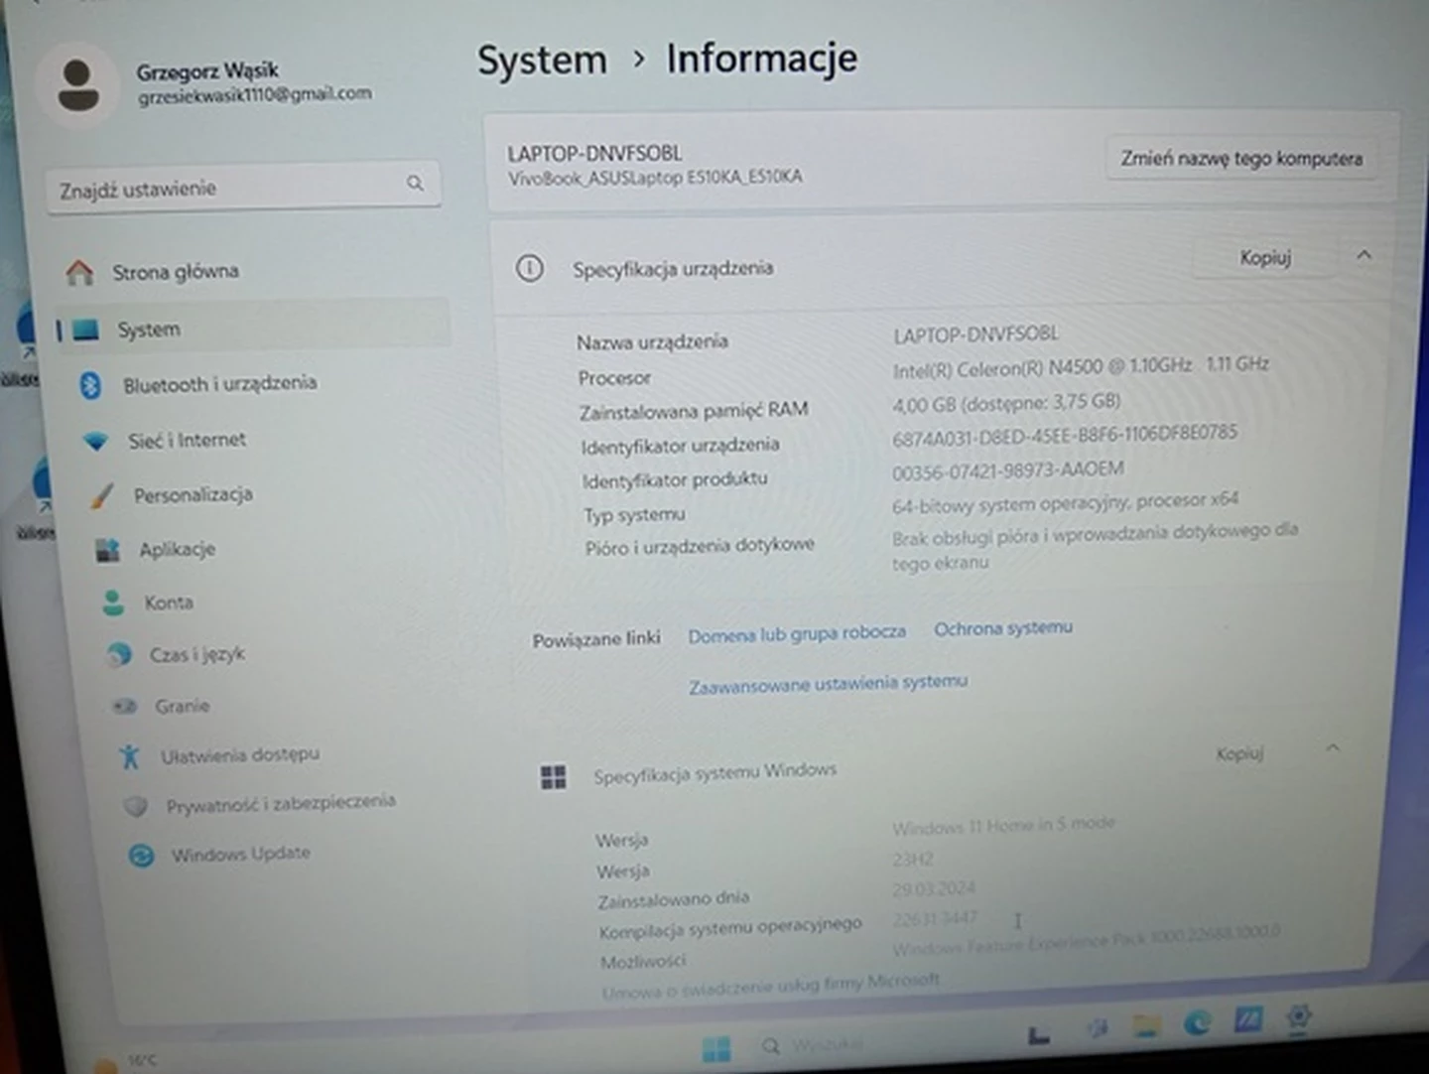
Task: Open Aplikacje settings
Action: coord(177,549)
